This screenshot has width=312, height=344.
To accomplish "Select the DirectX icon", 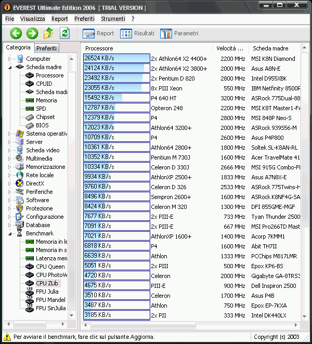I will click(x=20, y=183).
